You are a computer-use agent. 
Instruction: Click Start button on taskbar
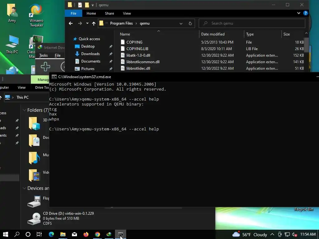(x=6, y=234)
